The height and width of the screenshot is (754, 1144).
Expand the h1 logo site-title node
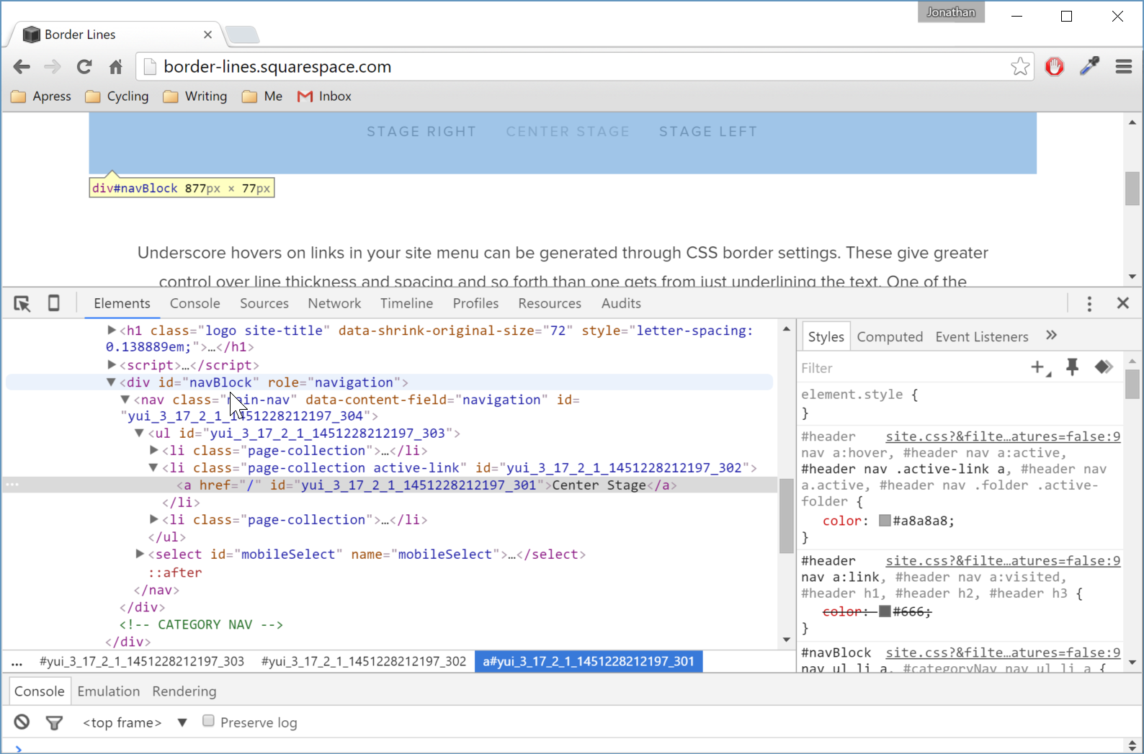click(112, 330)
